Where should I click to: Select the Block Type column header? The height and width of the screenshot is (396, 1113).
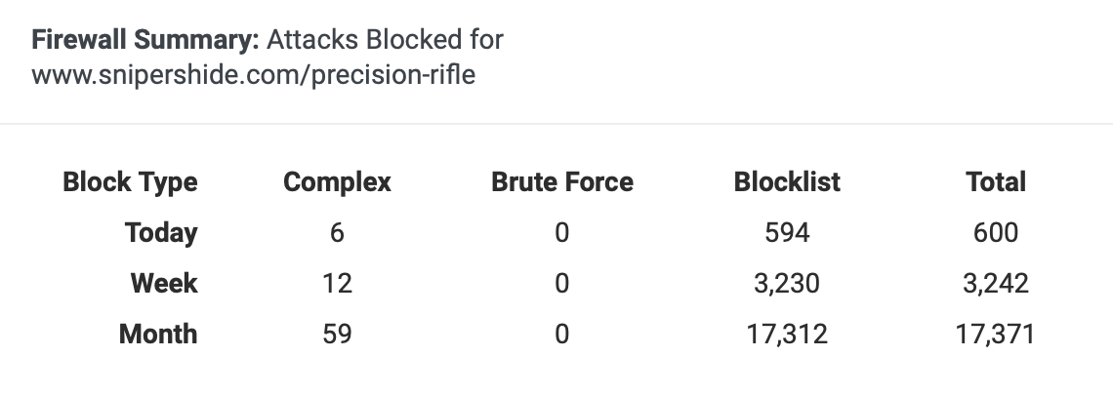[130, 182]
